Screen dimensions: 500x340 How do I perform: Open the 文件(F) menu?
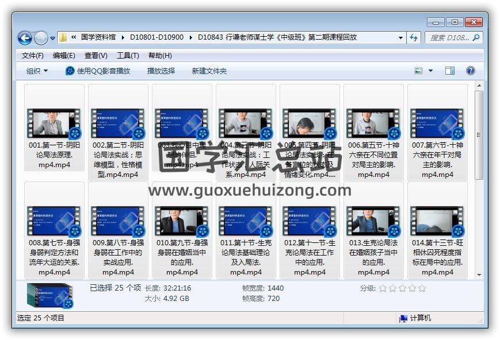(32, 56)
